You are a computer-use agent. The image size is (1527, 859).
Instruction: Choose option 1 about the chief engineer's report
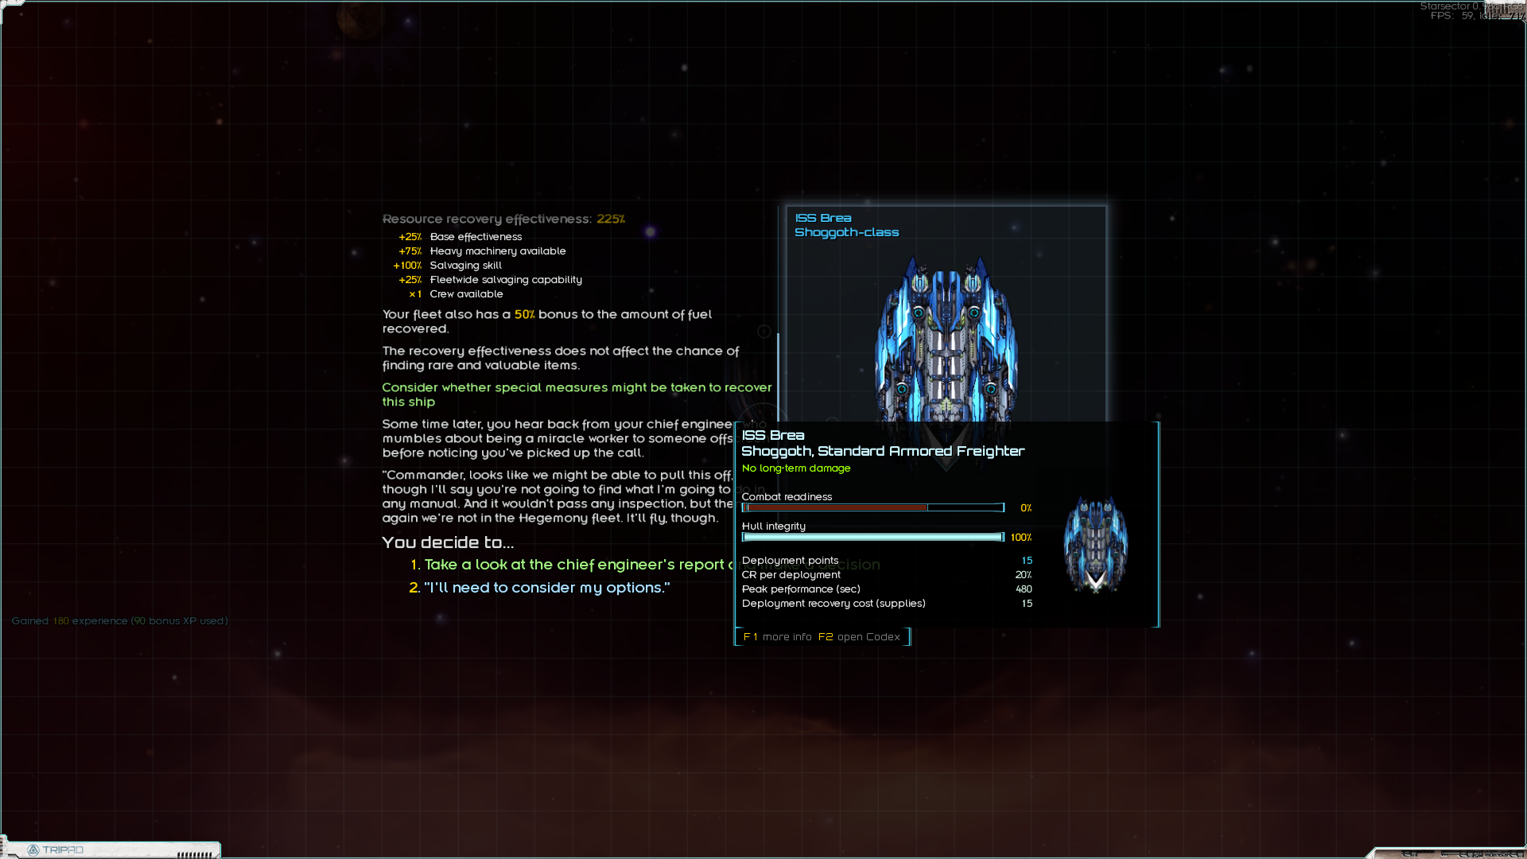coord(573,565)
